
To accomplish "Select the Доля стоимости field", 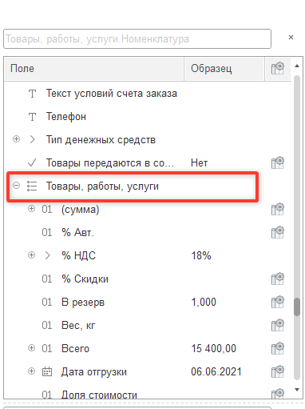I will [99, 395].
